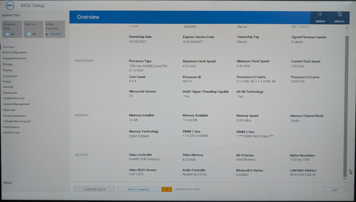The width and height of the screenshot is (356, 202).
Task: Click the 0.80 GHz minimum clock speed
Action: coord(243,66)
